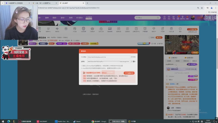This screenshot has height=123, width=218.
Task: Open Steam from the taskbar
Action: pos(77,121)
